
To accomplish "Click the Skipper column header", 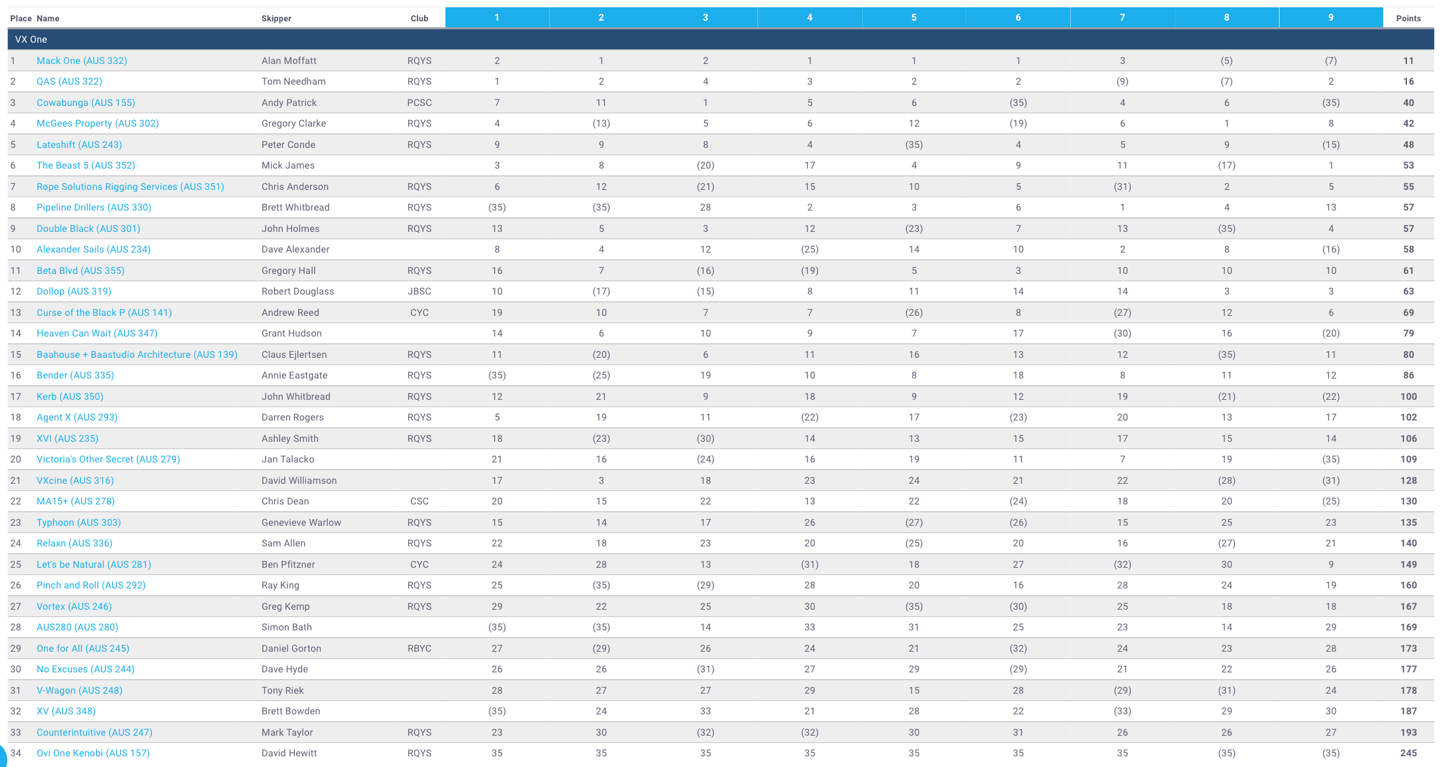I will coord(276,18).
